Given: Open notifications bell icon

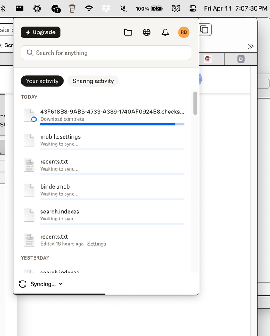Looking at the screenshot, I should click(165, 32).
